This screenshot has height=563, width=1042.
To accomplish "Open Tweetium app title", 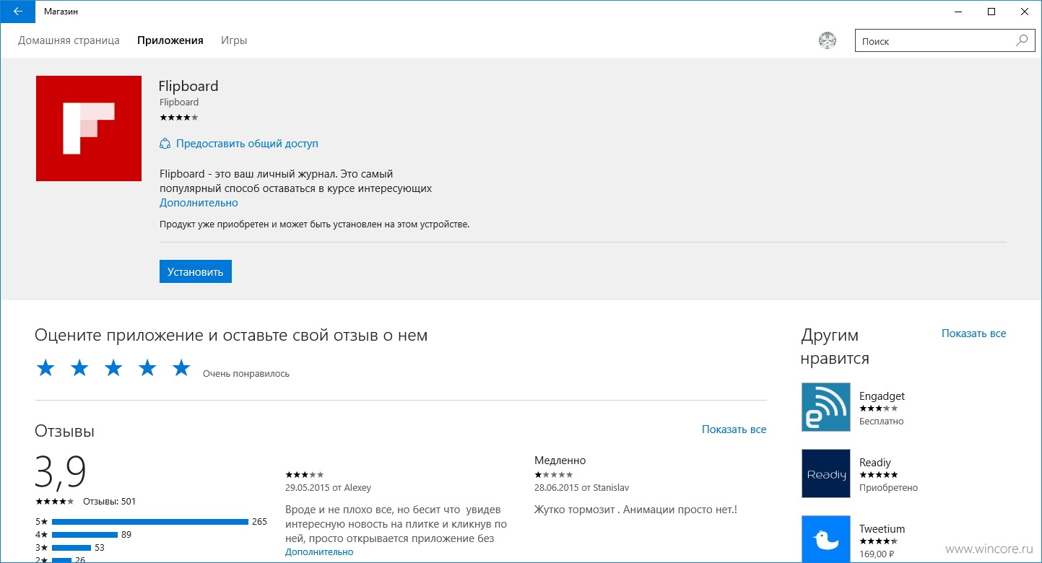I will (x=882, y=529).
